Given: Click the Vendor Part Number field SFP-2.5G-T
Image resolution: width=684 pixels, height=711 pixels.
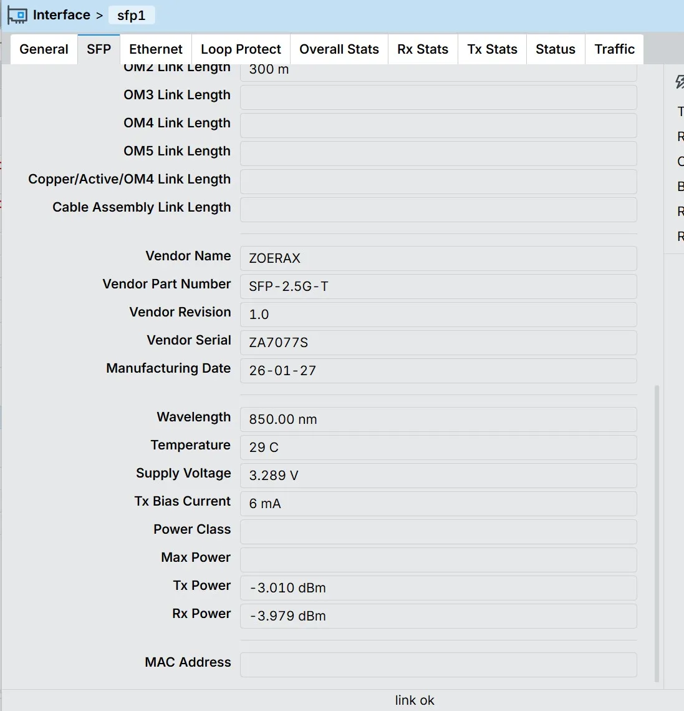Looking at the screenshot, I should 438,287.
